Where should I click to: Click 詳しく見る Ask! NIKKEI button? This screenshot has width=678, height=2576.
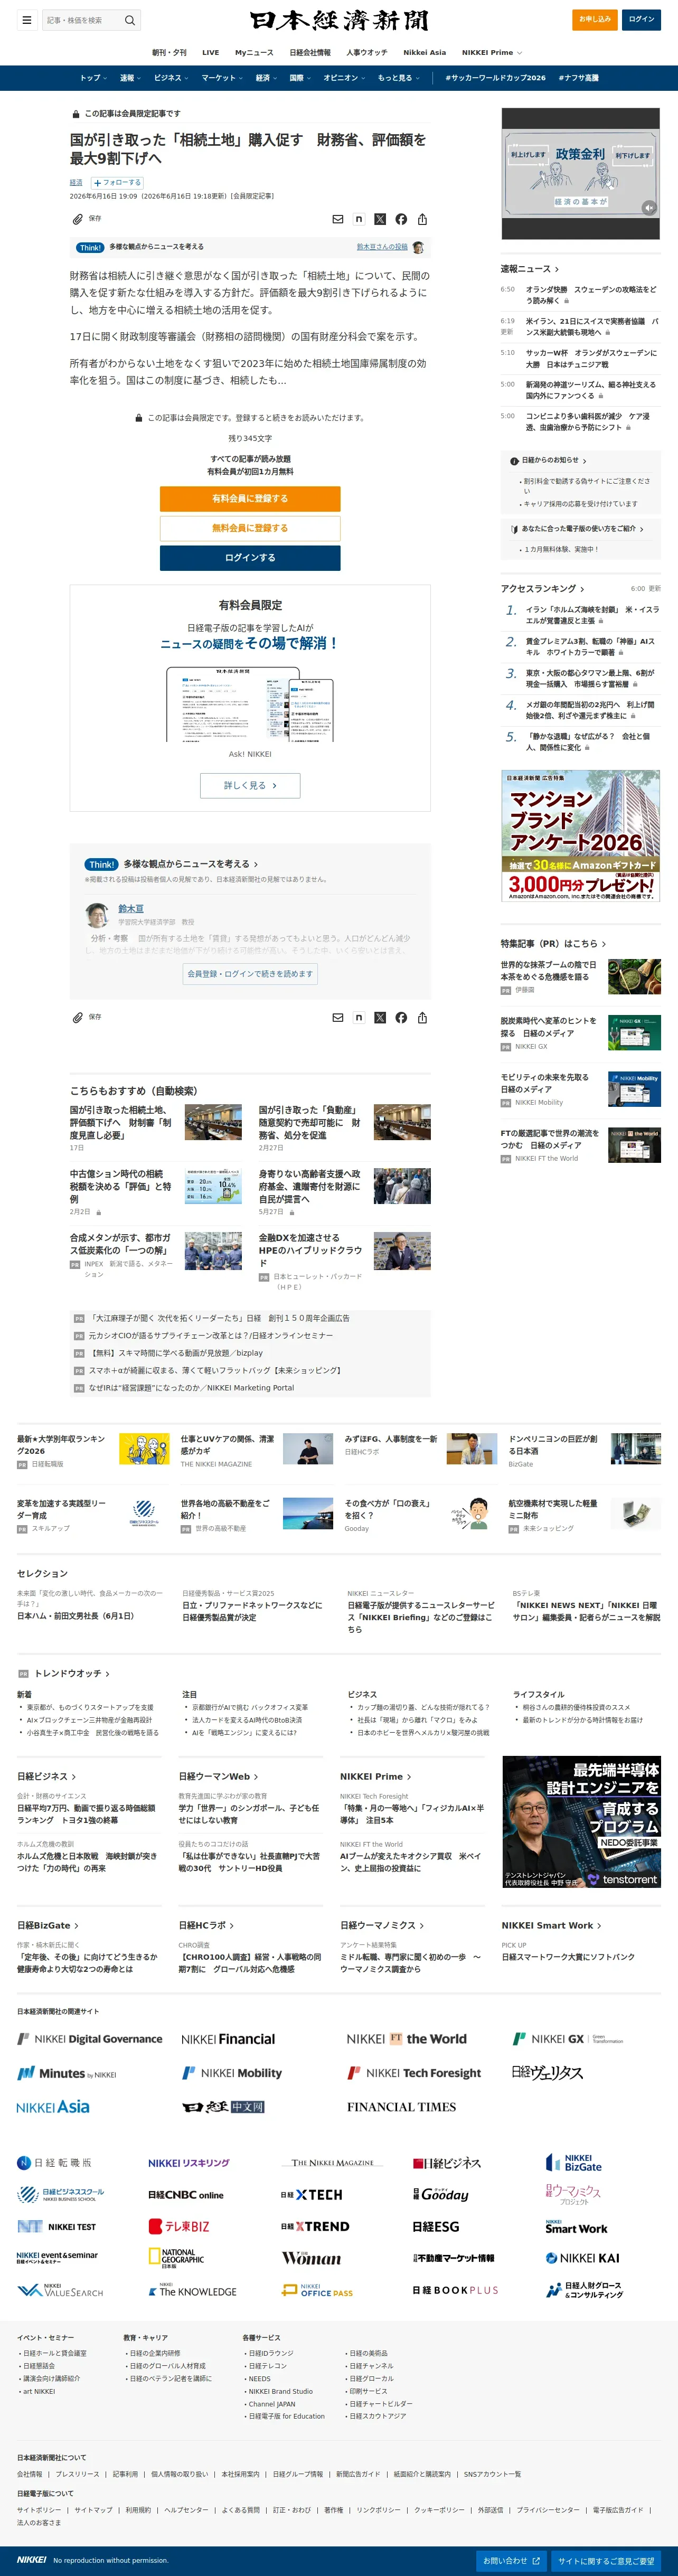pos(250,785)
